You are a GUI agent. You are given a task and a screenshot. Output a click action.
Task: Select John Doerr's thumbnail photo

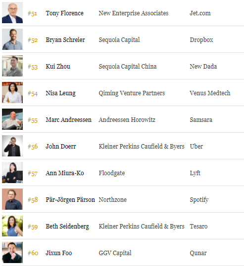12,146
